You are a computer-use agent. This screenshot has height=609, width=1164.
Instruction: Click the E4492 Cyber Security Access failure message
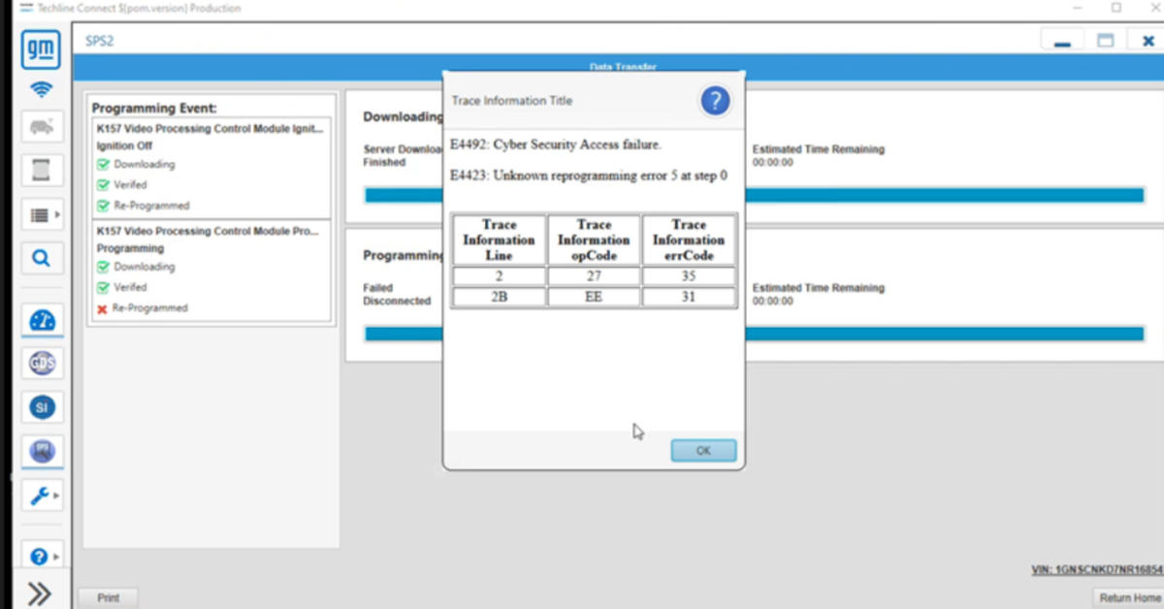[x=556, y=144]
